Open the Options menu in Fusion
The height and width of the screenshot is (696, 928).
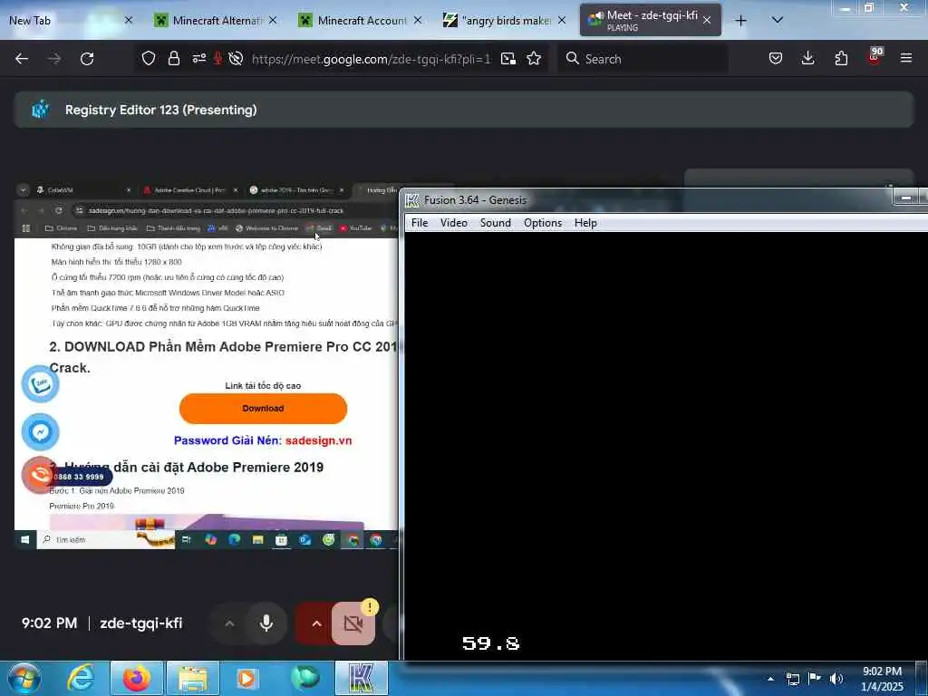[543, 223]
